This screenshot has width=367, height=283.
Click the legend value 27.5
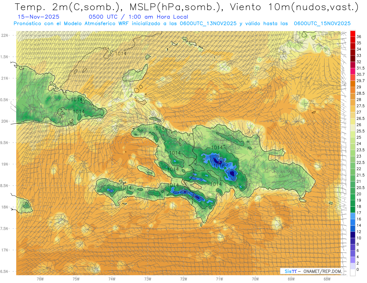pyautogui.click(x=360, y=106)
